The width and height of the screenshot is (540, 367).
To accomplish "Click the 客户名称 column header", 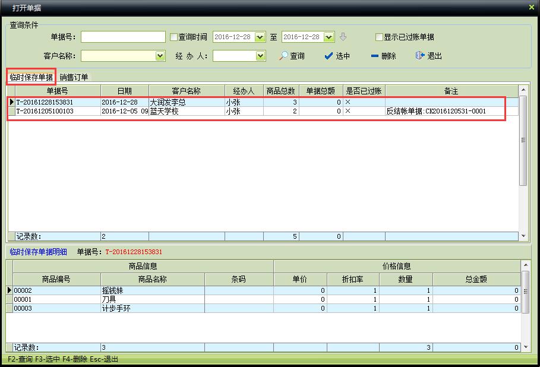I will tap(187, 91).
